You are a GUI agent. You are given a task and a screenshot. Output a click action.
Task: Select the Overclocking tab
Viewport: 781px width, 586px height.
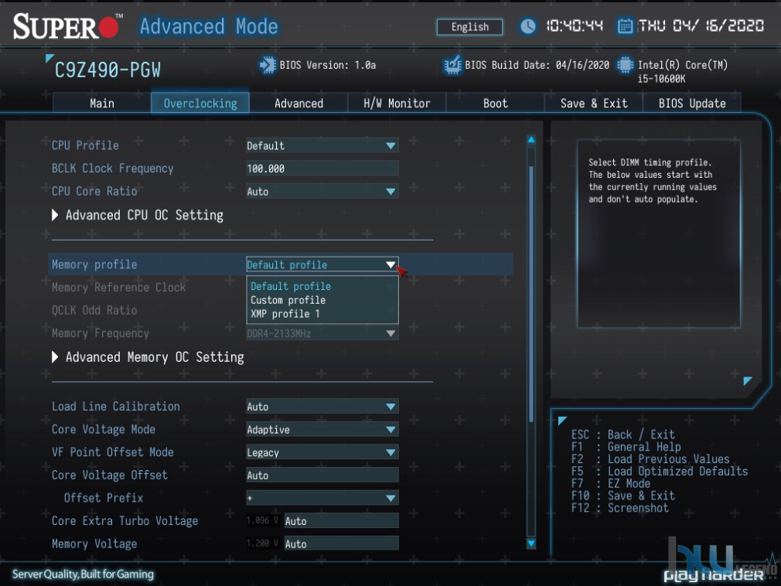(200, 103)
